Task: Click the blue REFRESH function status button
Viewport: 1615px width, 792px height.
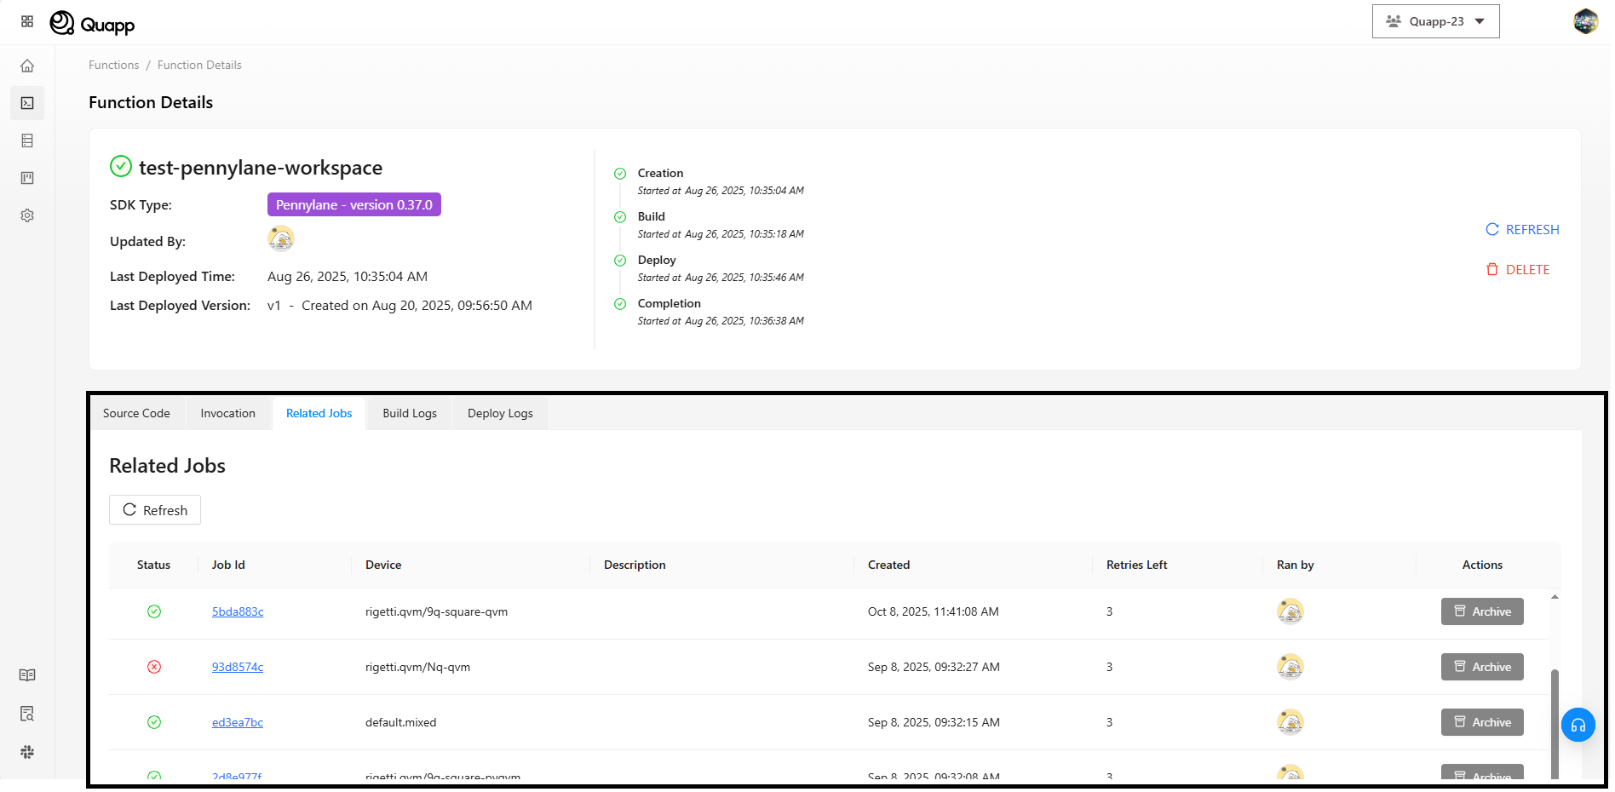Action: pos(1522,229)
